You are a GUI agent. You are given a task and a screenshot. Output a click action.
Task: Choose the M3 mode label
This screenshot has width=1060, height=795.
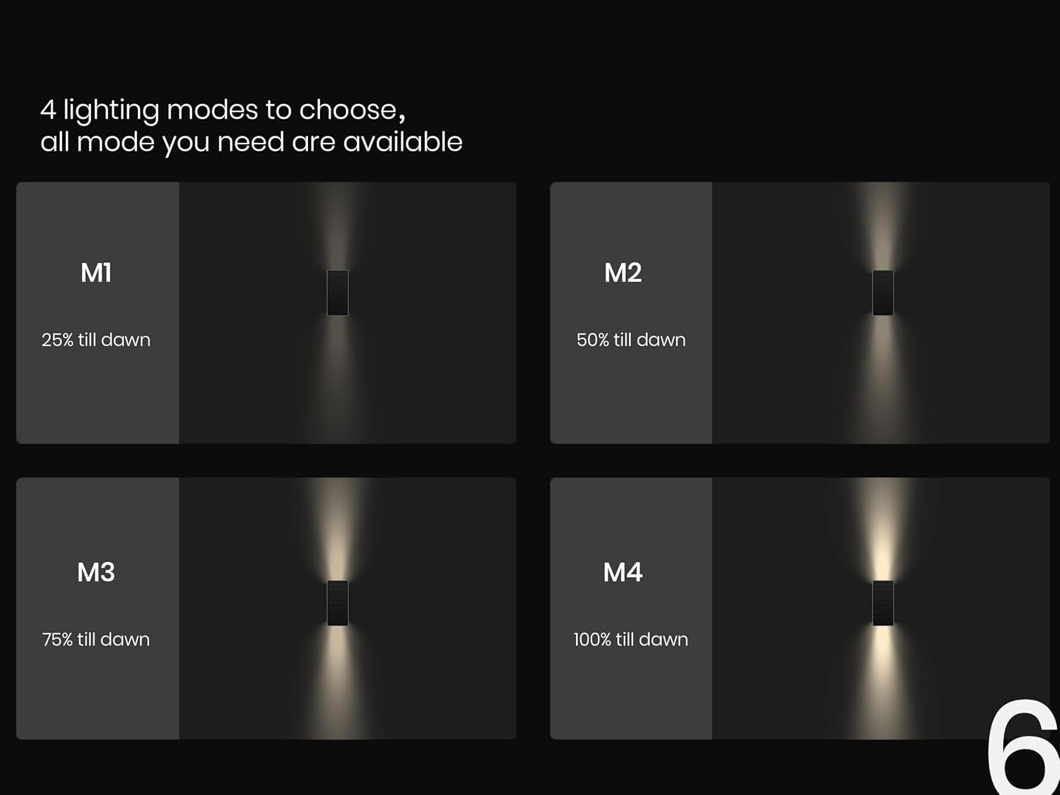tap(96, 572)
